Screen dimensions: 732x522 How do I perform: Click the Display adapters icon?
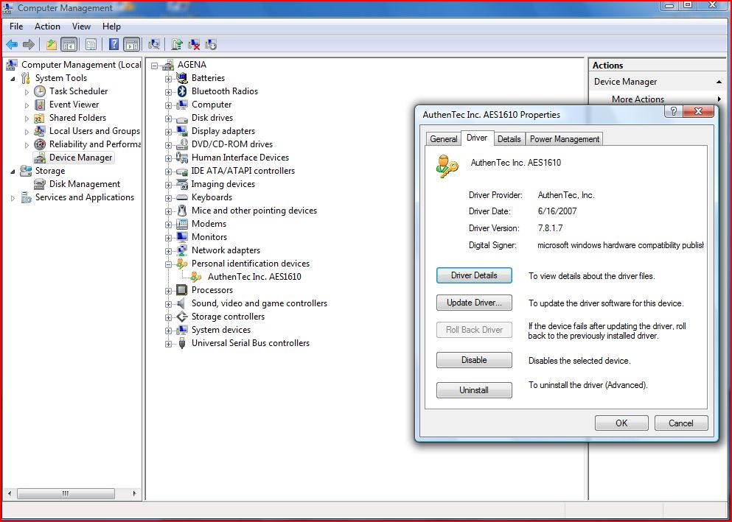(182, 131)
